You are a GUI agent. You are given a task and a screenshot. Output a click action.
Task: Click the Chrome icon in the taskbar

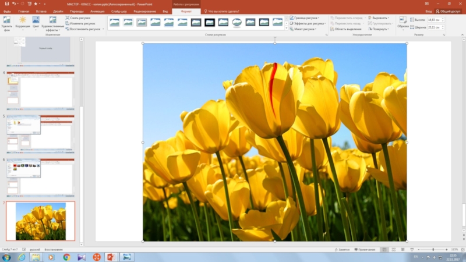(66, 257)
